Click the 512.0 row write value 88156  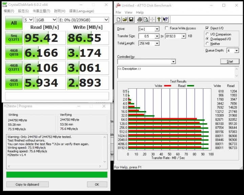point(219,132)
